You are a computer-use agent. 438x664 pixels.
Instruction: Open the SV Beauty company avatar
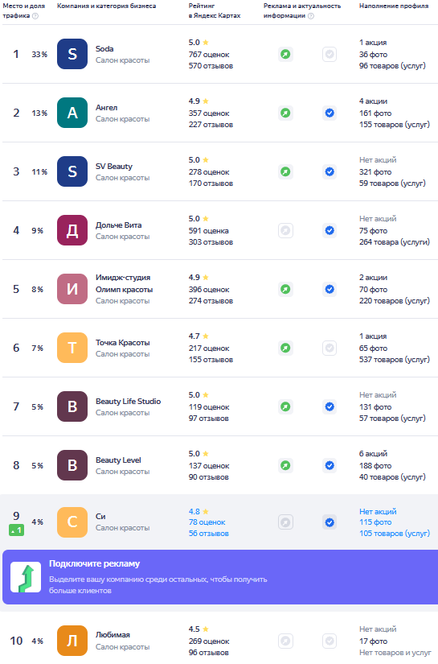tap(72, 171)
